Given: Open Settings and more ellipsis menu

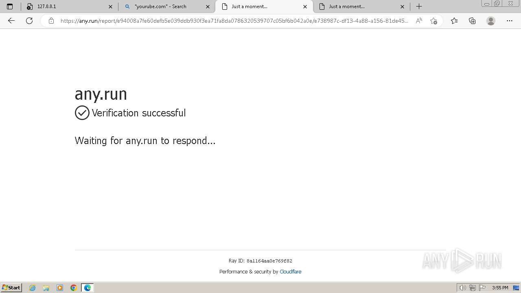Looking at the screenshot, I should click(x=510, y=21).
